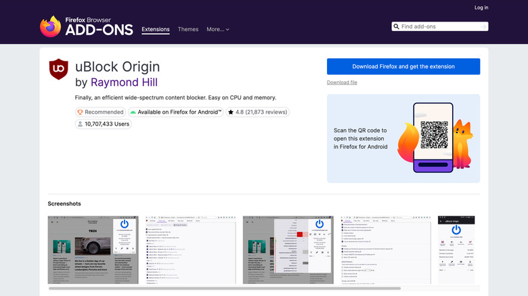The image size is (528, 296).
Task: Click the uBlock Origin shield icon
Action: 59,69
